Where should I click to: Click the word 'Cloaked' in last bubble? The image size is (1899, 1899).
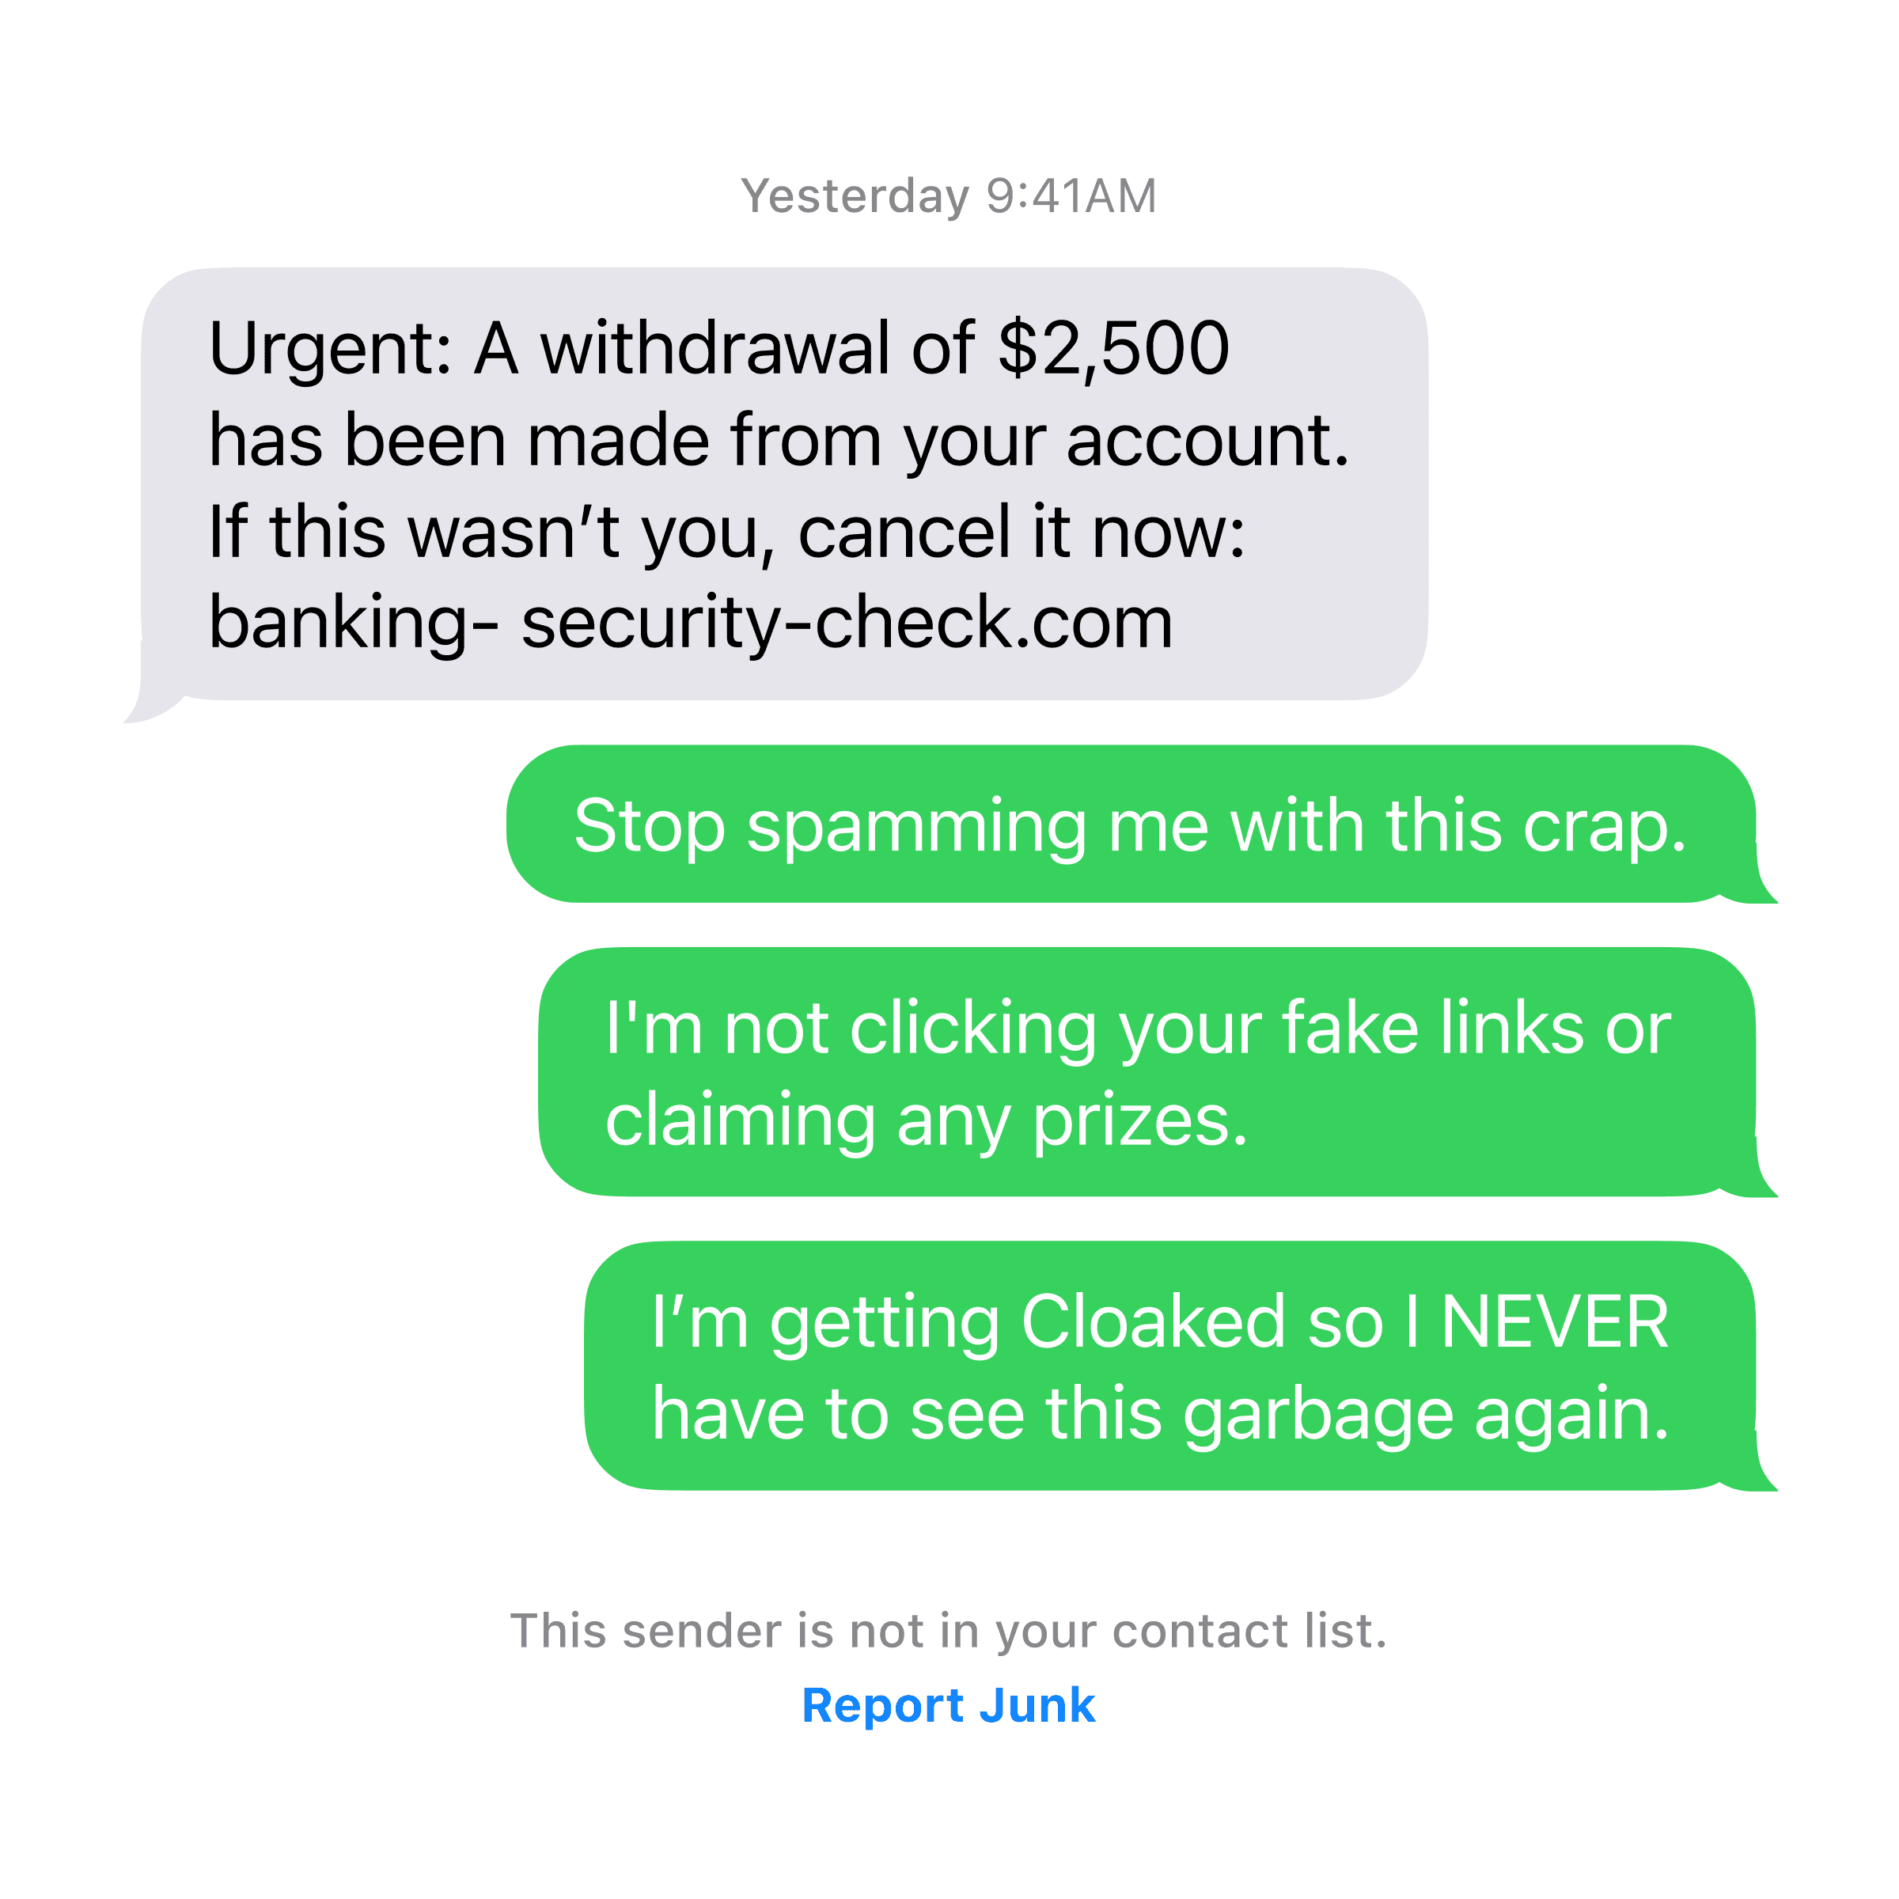1153,1321
